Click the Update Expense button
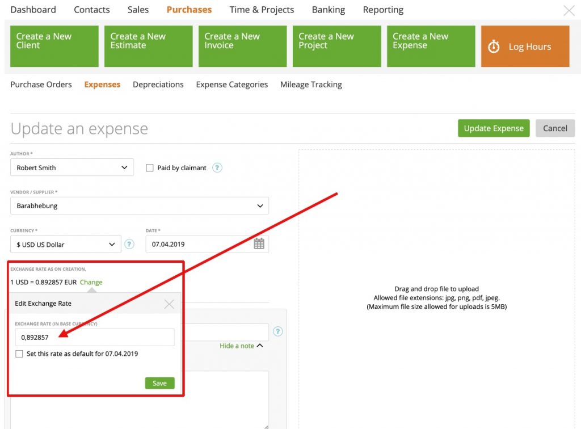This screenshot has width=581, height=429. click(493, 128)
